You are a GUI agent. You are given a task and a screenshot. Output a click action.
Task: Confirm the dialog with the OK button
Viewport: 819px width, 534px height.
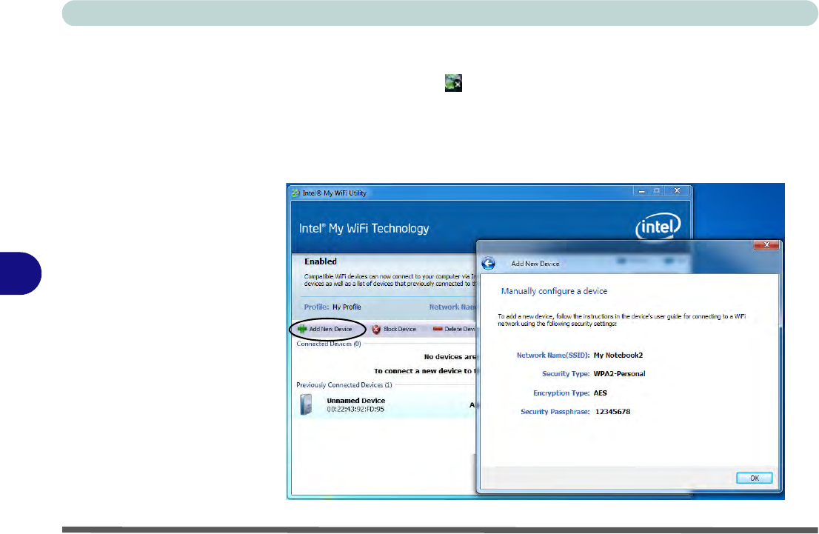pyautogui.click(x=754, y=478)
